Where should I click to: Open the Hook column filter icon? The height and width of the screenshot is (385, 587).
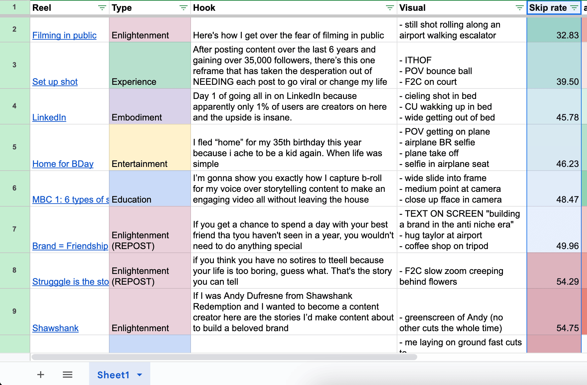click(x=390, y=8)
